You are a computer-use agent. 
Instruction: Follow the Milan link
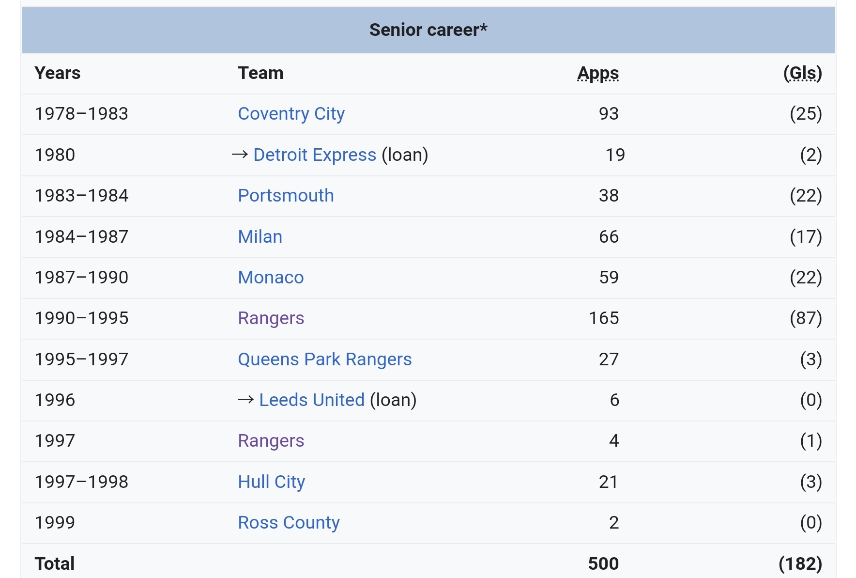click(260, 237)
